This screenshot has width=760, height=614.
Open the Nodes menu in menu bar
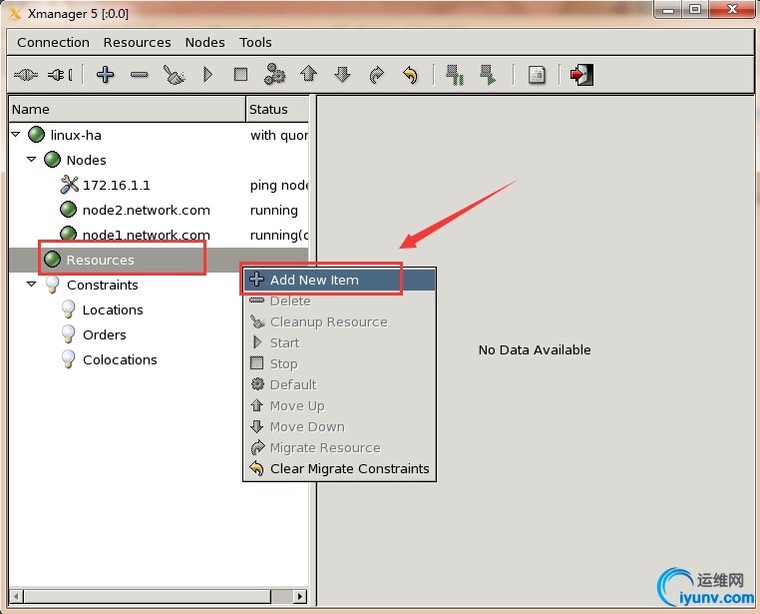(205, 43)
